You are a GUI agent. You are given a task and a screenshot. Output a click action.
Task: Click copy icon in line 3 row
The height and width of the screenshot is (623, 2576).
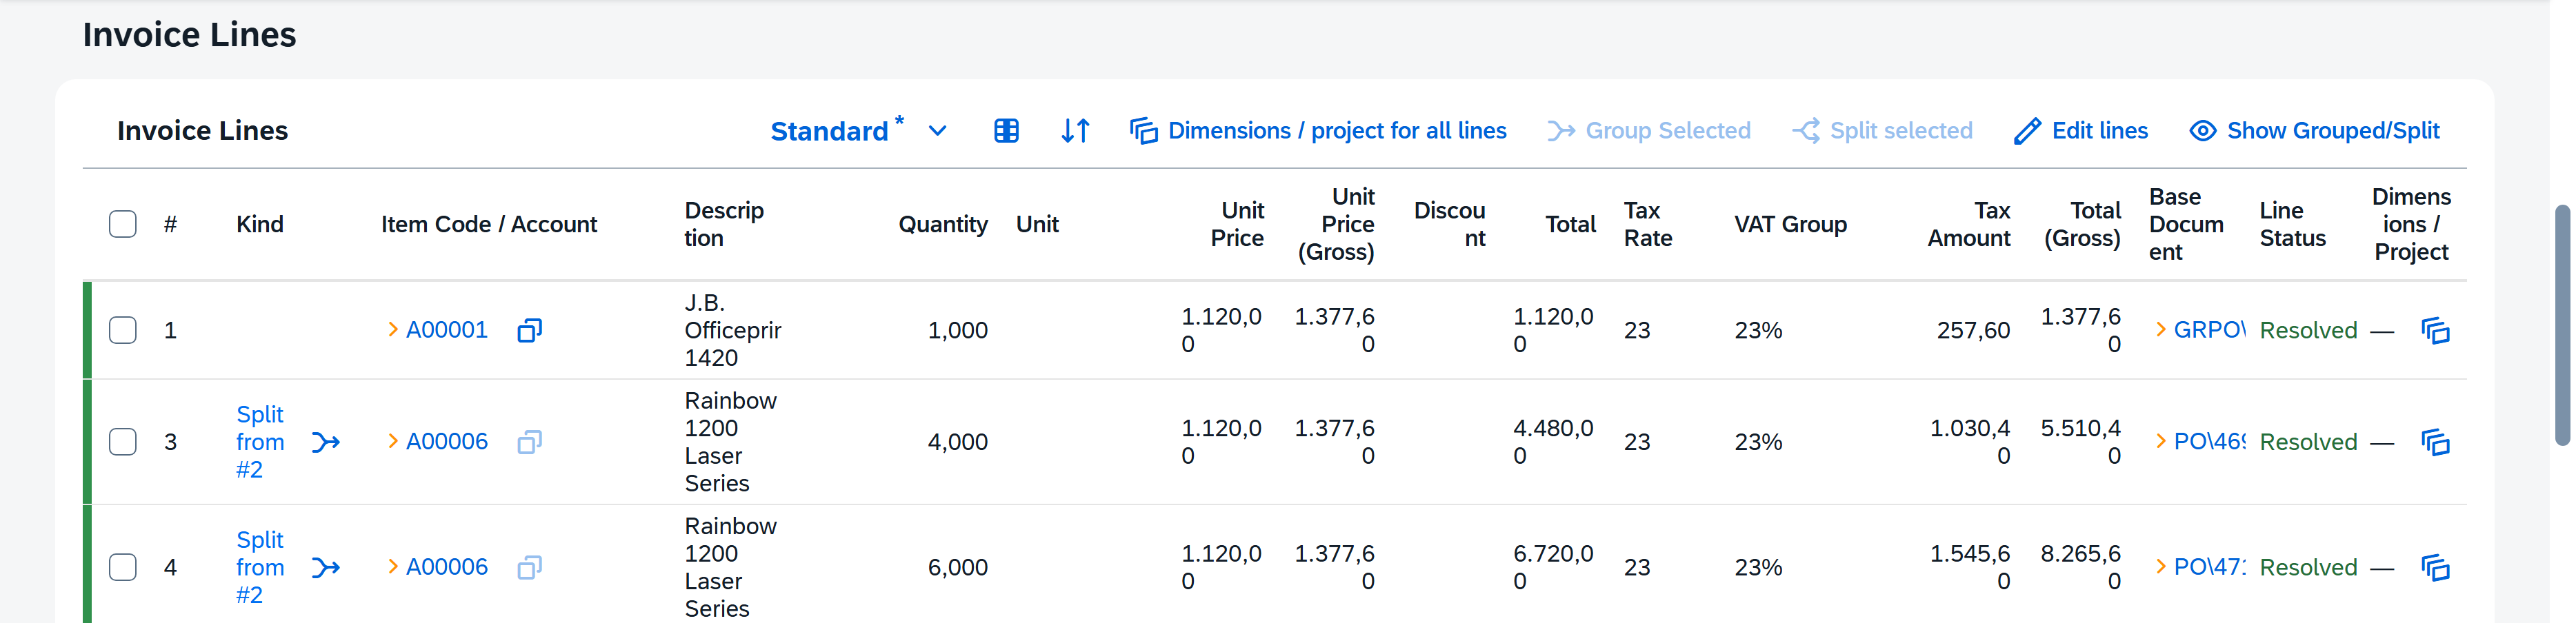pos(530,442)
